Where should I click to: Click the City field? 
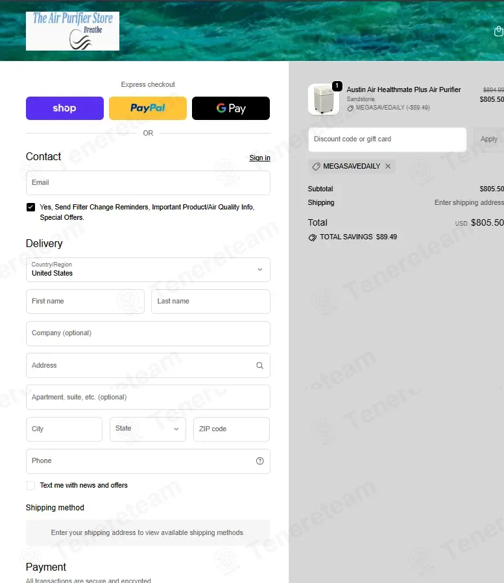(64, 429)
